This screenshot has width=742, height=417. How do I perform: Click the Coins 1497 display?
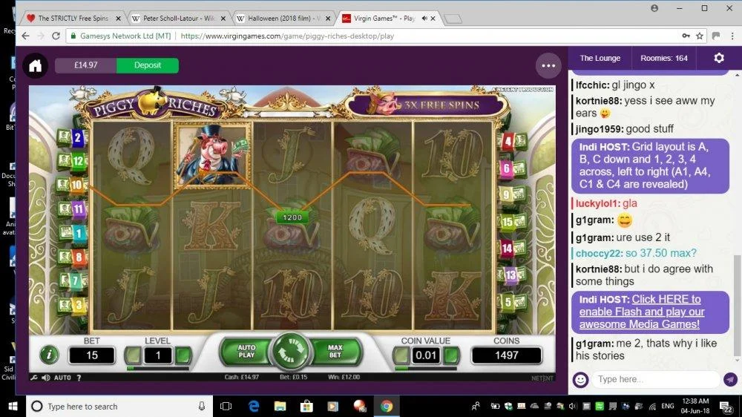[506, 355]
